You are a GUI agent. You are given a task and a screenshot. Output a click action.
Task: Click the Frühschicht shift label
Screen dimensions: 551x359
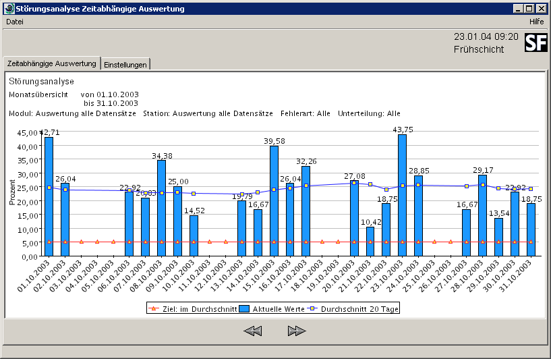tap(479, 49)
